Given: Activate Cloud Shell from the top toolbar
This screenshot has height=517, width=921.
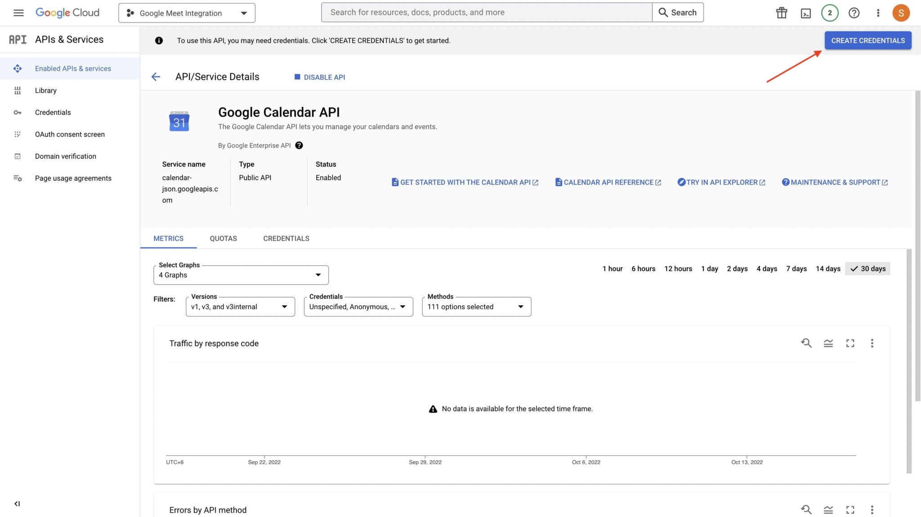Looking at the screenshot, I should 806,13.
